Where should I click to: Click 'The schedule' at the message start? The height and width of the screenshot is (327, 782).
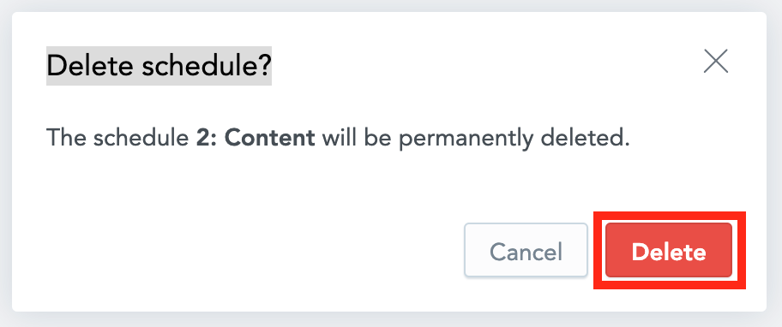tap(117, 138)
